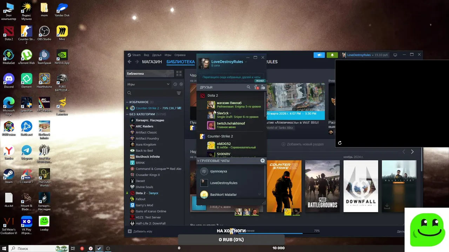
Task: Go to the МАГАЗИН tab
Action: pyautogui.click(x=152, y=62)
